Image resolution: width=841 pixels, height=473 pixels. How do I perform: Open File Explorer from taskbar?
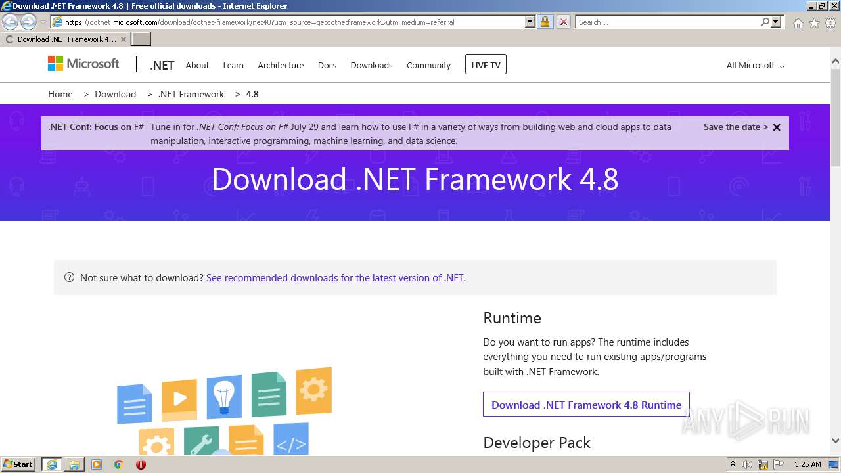(x=74, y=464)
